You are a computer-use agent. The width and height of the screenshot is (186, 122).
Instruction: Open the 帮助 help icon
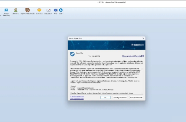[56, 10]
